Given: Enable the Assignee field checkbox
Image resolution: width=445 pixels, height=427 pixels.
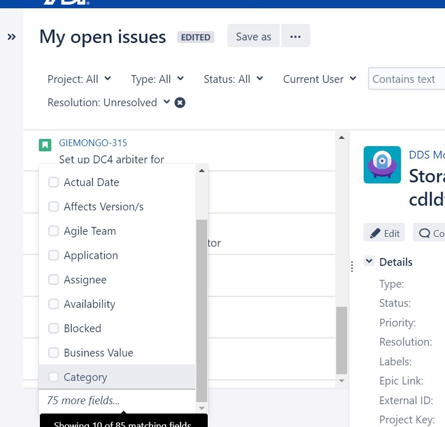Looking at the screenshot, I should 53,279.
